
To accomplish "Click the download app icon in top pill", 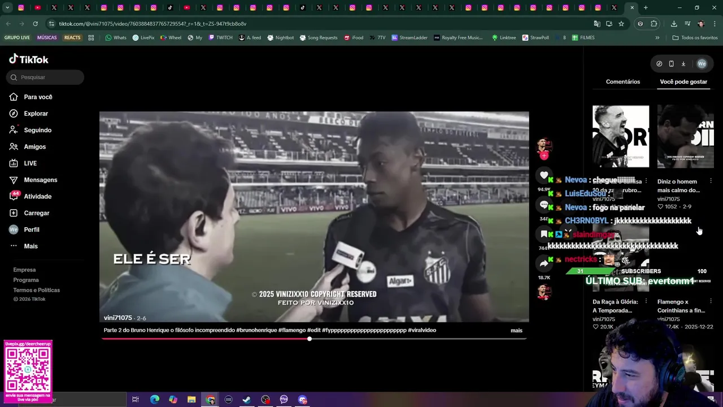I will click(683, 64).
